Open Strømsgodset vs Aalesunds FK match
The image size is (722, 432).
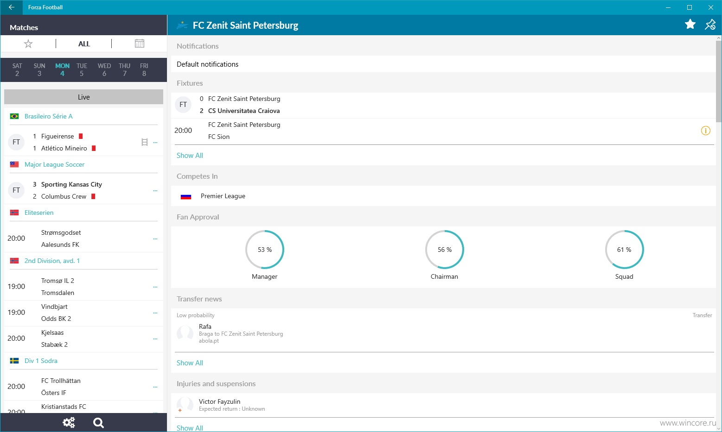[83, 238]
